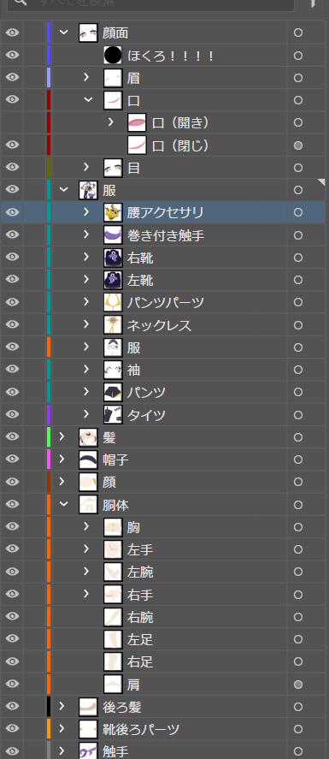Select the 左足 sublayer row

click(x=163, y=639)
